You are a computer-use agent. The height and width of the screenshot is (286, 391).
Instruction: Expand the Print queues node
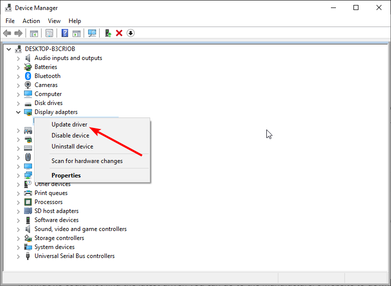point(18,193)
